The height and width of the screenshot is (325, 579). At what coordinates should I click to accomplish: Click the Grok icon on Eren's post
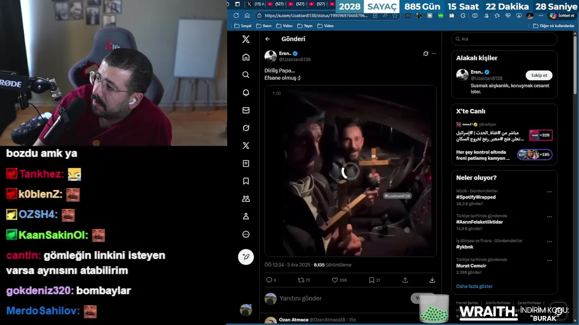click(x=425, y=53)
